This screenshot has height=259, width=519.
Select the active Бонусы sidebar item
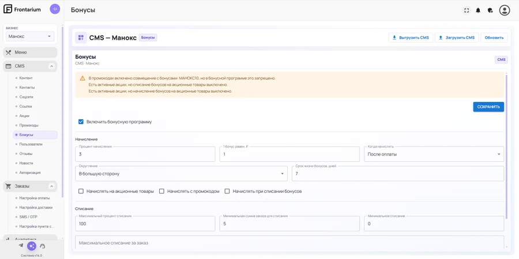35,135
